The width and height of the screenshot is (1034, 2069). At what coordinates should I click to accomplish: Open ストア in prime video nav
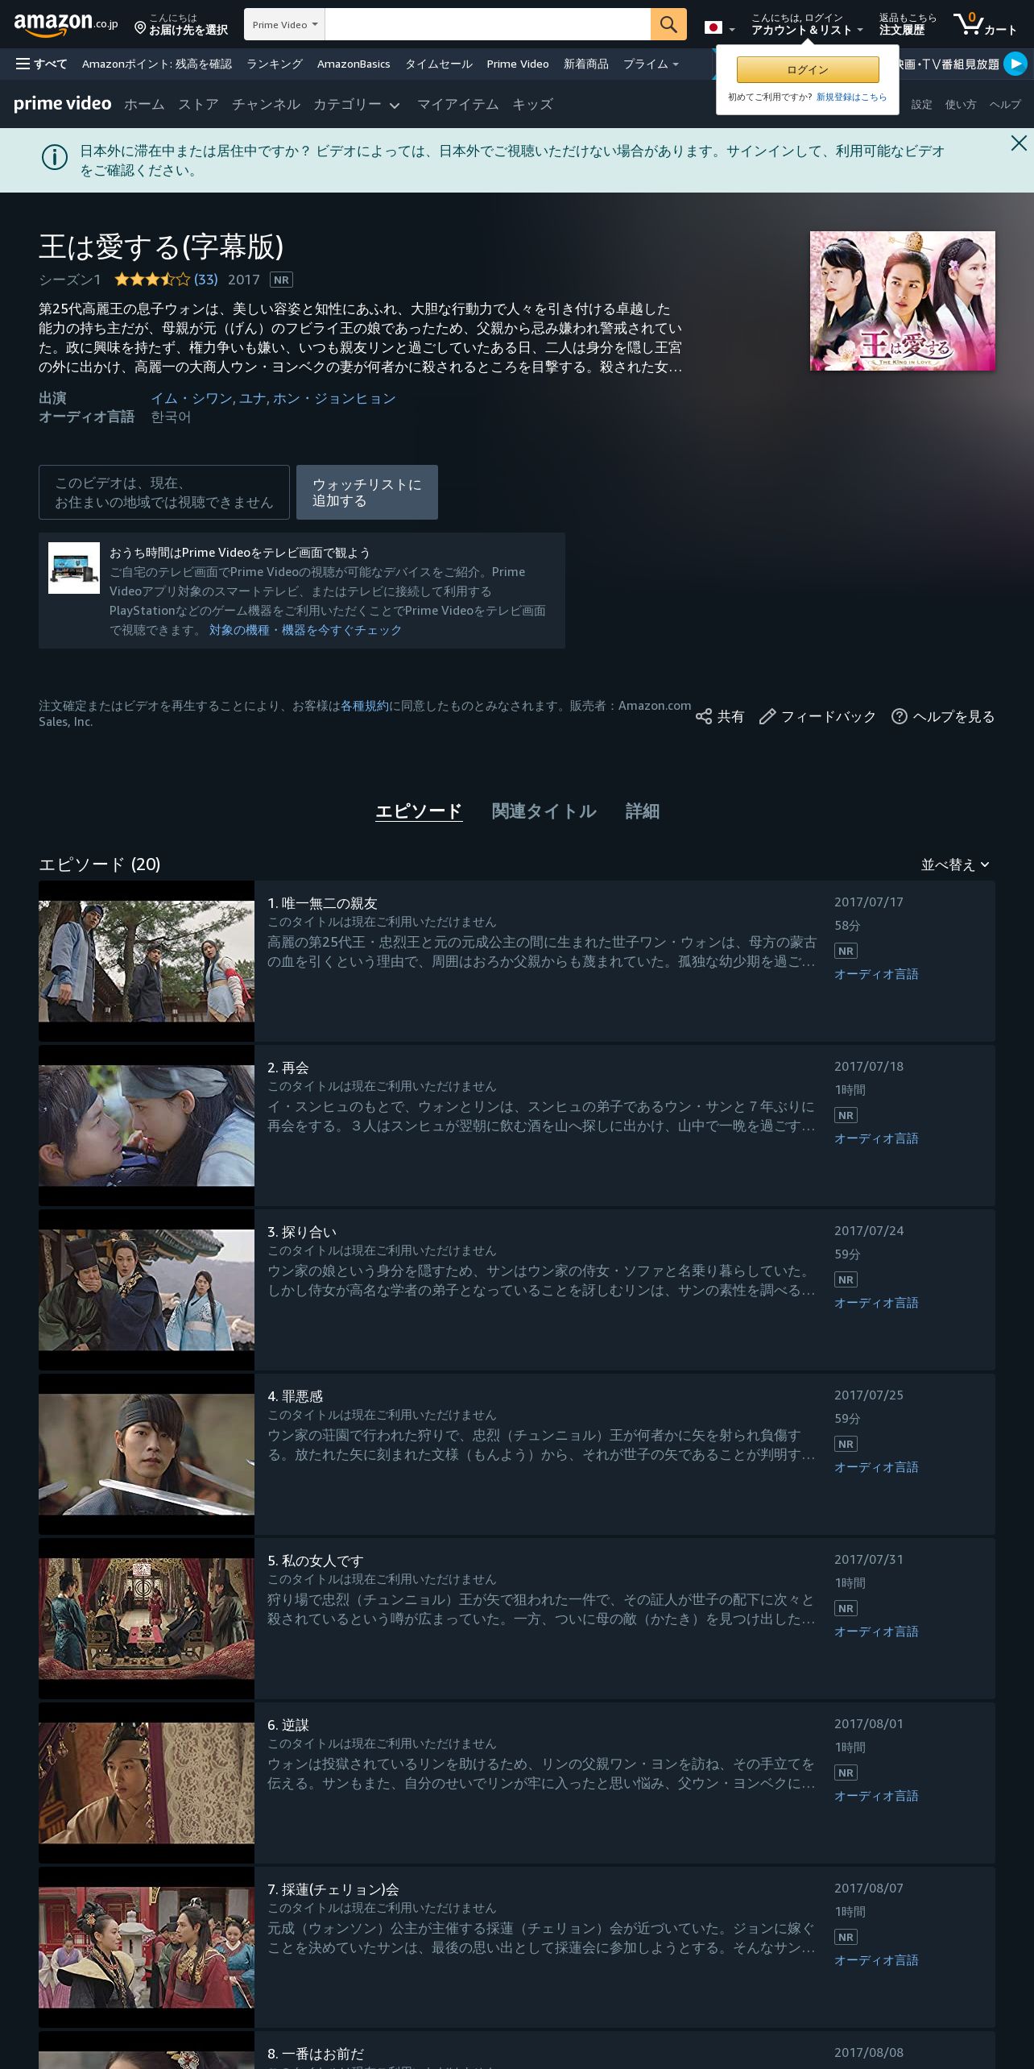(198, 105)
